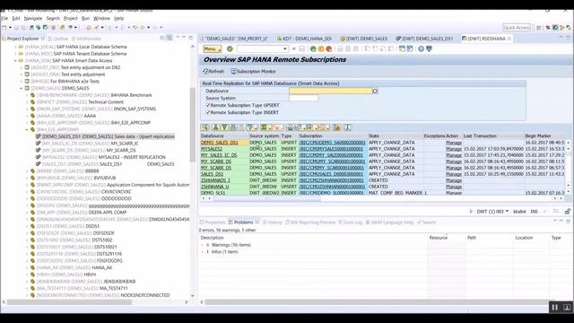Click the green Back navigation circle icon
The image size is (574, 323).
pyautogui.click(x=313, y=48)
